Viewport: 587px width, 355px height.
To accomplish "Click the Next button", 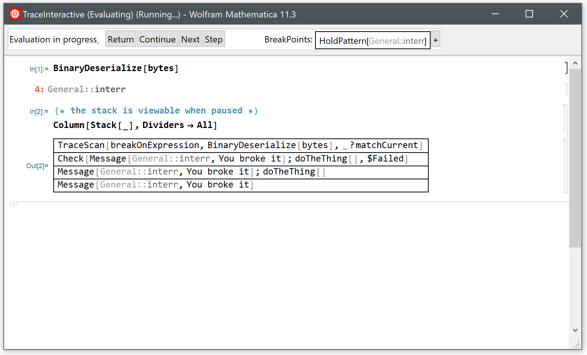I will coord(190,39).
